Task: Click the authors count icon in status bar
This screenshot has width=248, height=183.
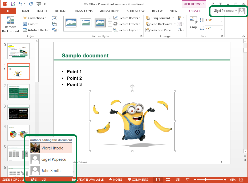Action: [34, 180]
